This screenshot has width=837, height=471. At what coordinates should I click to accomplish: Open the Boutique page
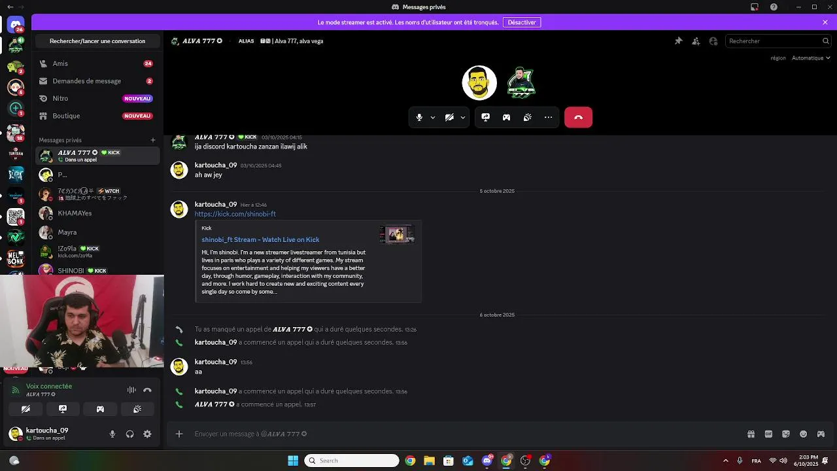pyautogui.click(x=97, y=116)
